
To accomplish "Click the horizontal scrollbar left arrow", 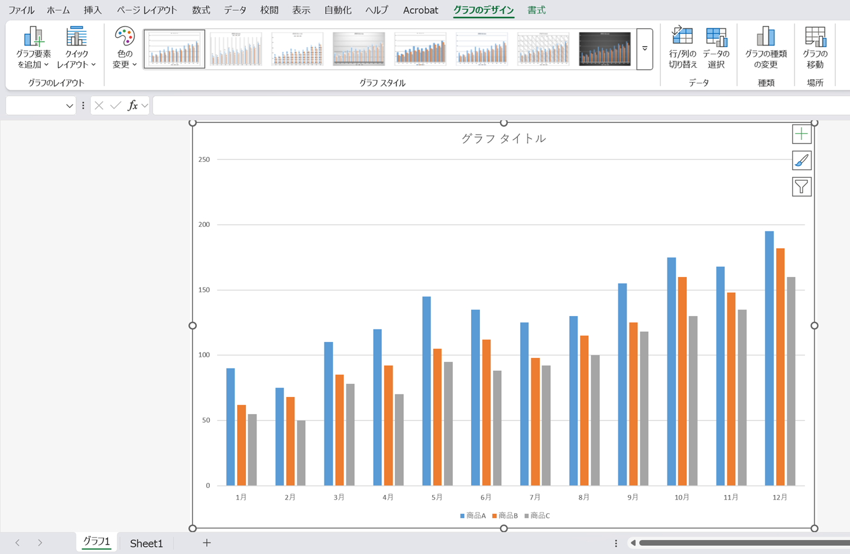I will pyautogui.click(x=633, y=543).
